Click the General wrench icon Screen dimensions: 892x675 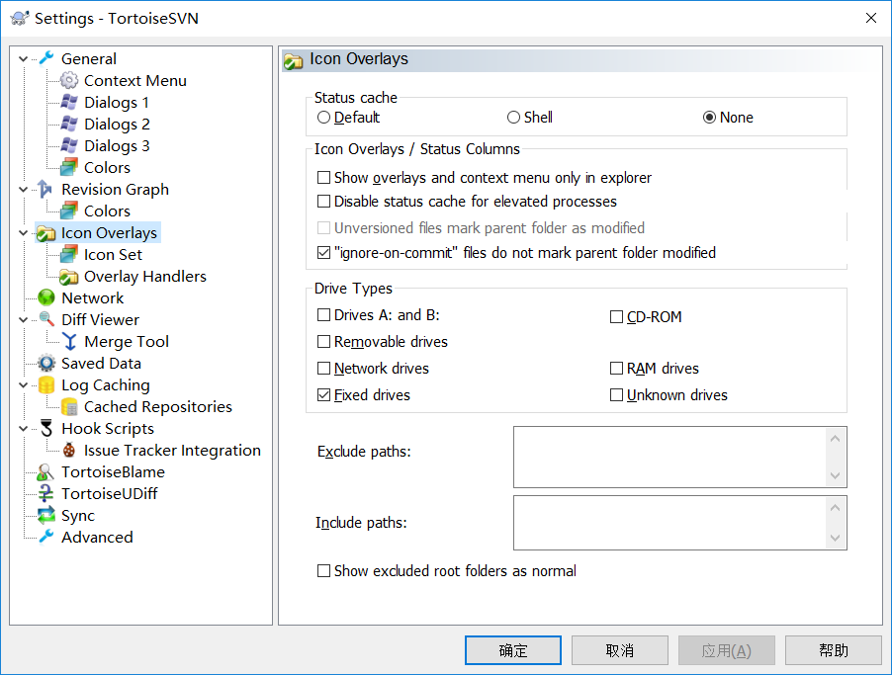[x=46, y=58]
